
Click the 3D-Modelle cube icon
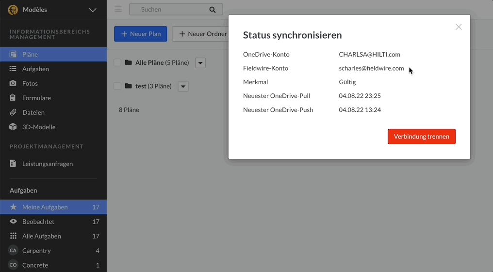pos(13,127)
